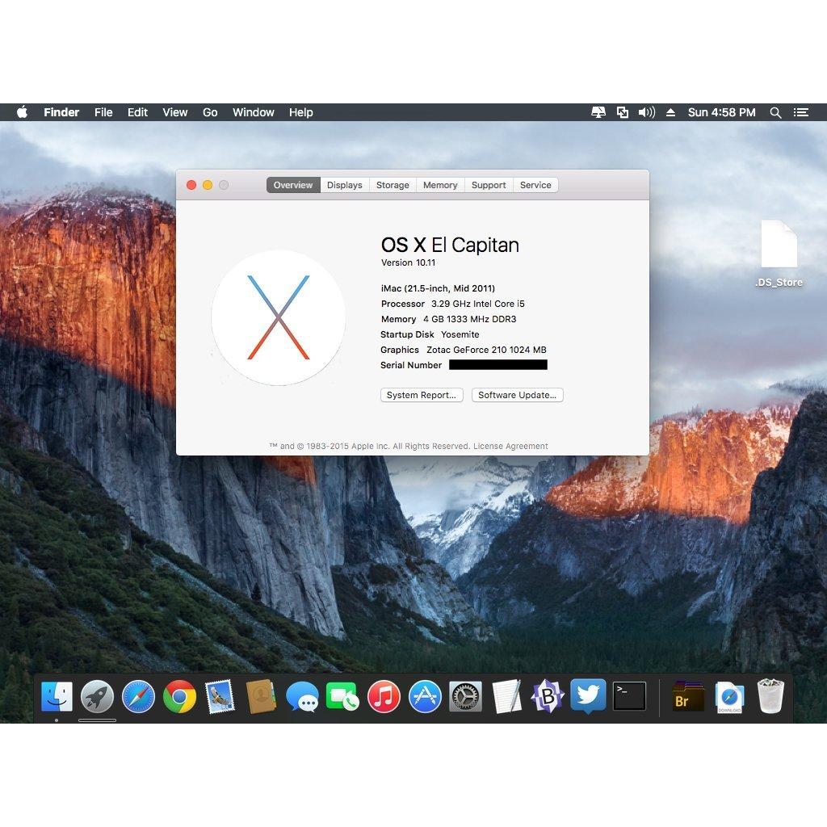Click the Software Update... button
This screenshot has height=827, width=827.
coord(518,395)
